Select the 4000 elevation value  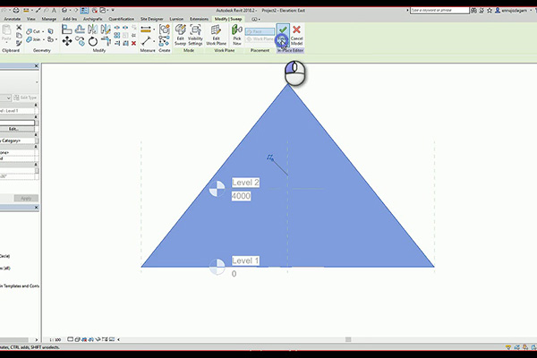[241, 196]
